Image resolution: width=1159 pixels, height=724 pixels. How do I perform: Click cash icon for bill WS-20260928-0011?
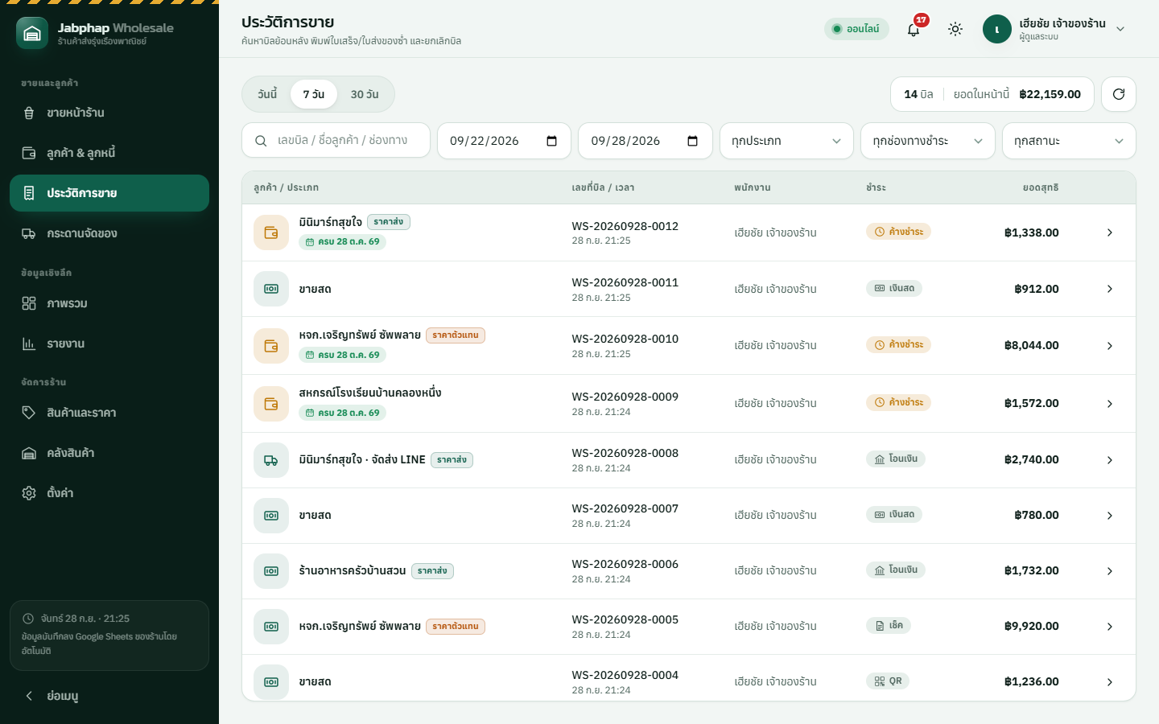[271, 289]
